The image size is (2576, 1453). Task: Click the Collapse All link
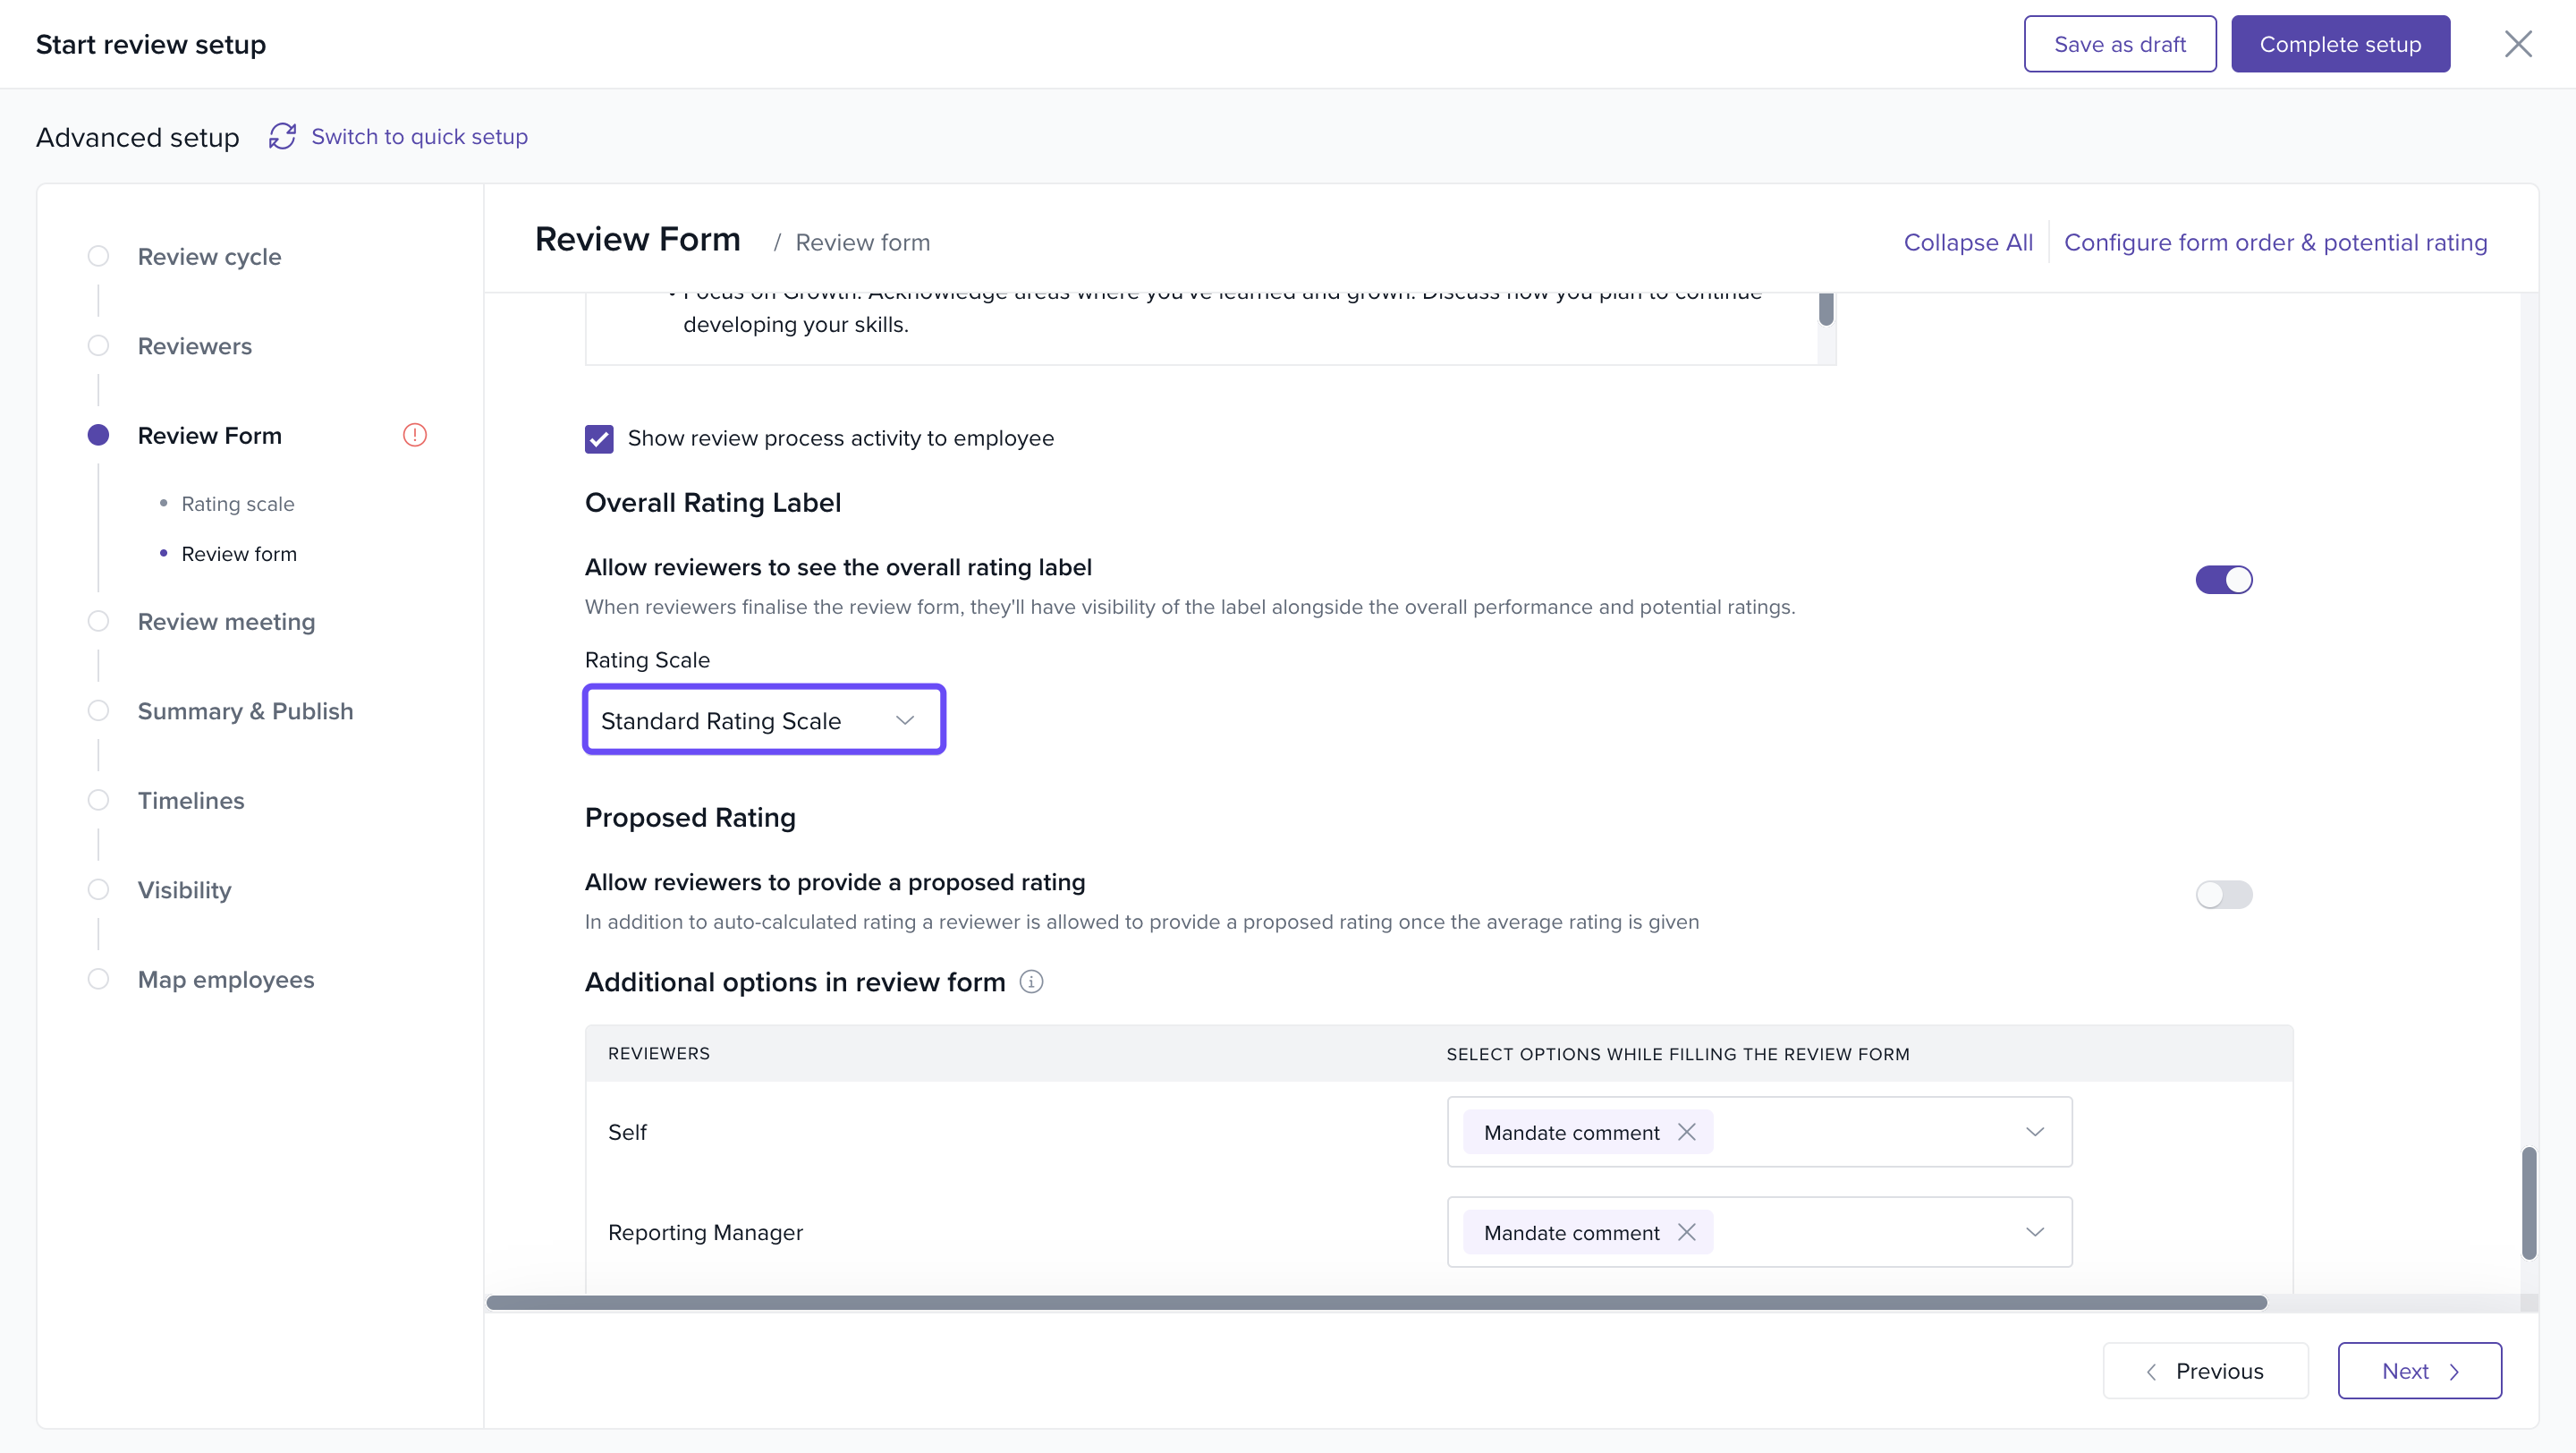pos(1967,242)
